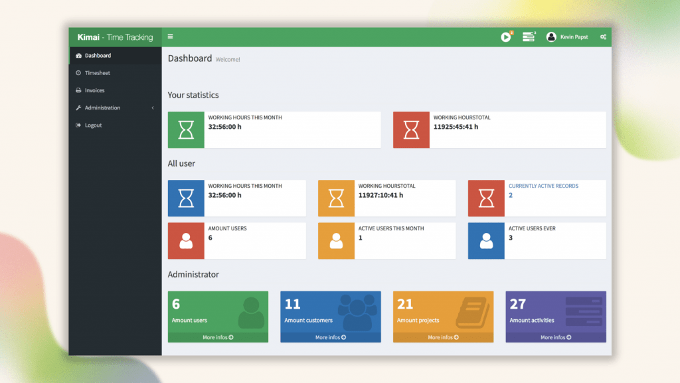Click More infos on Amount users card

tap(218, 337)
